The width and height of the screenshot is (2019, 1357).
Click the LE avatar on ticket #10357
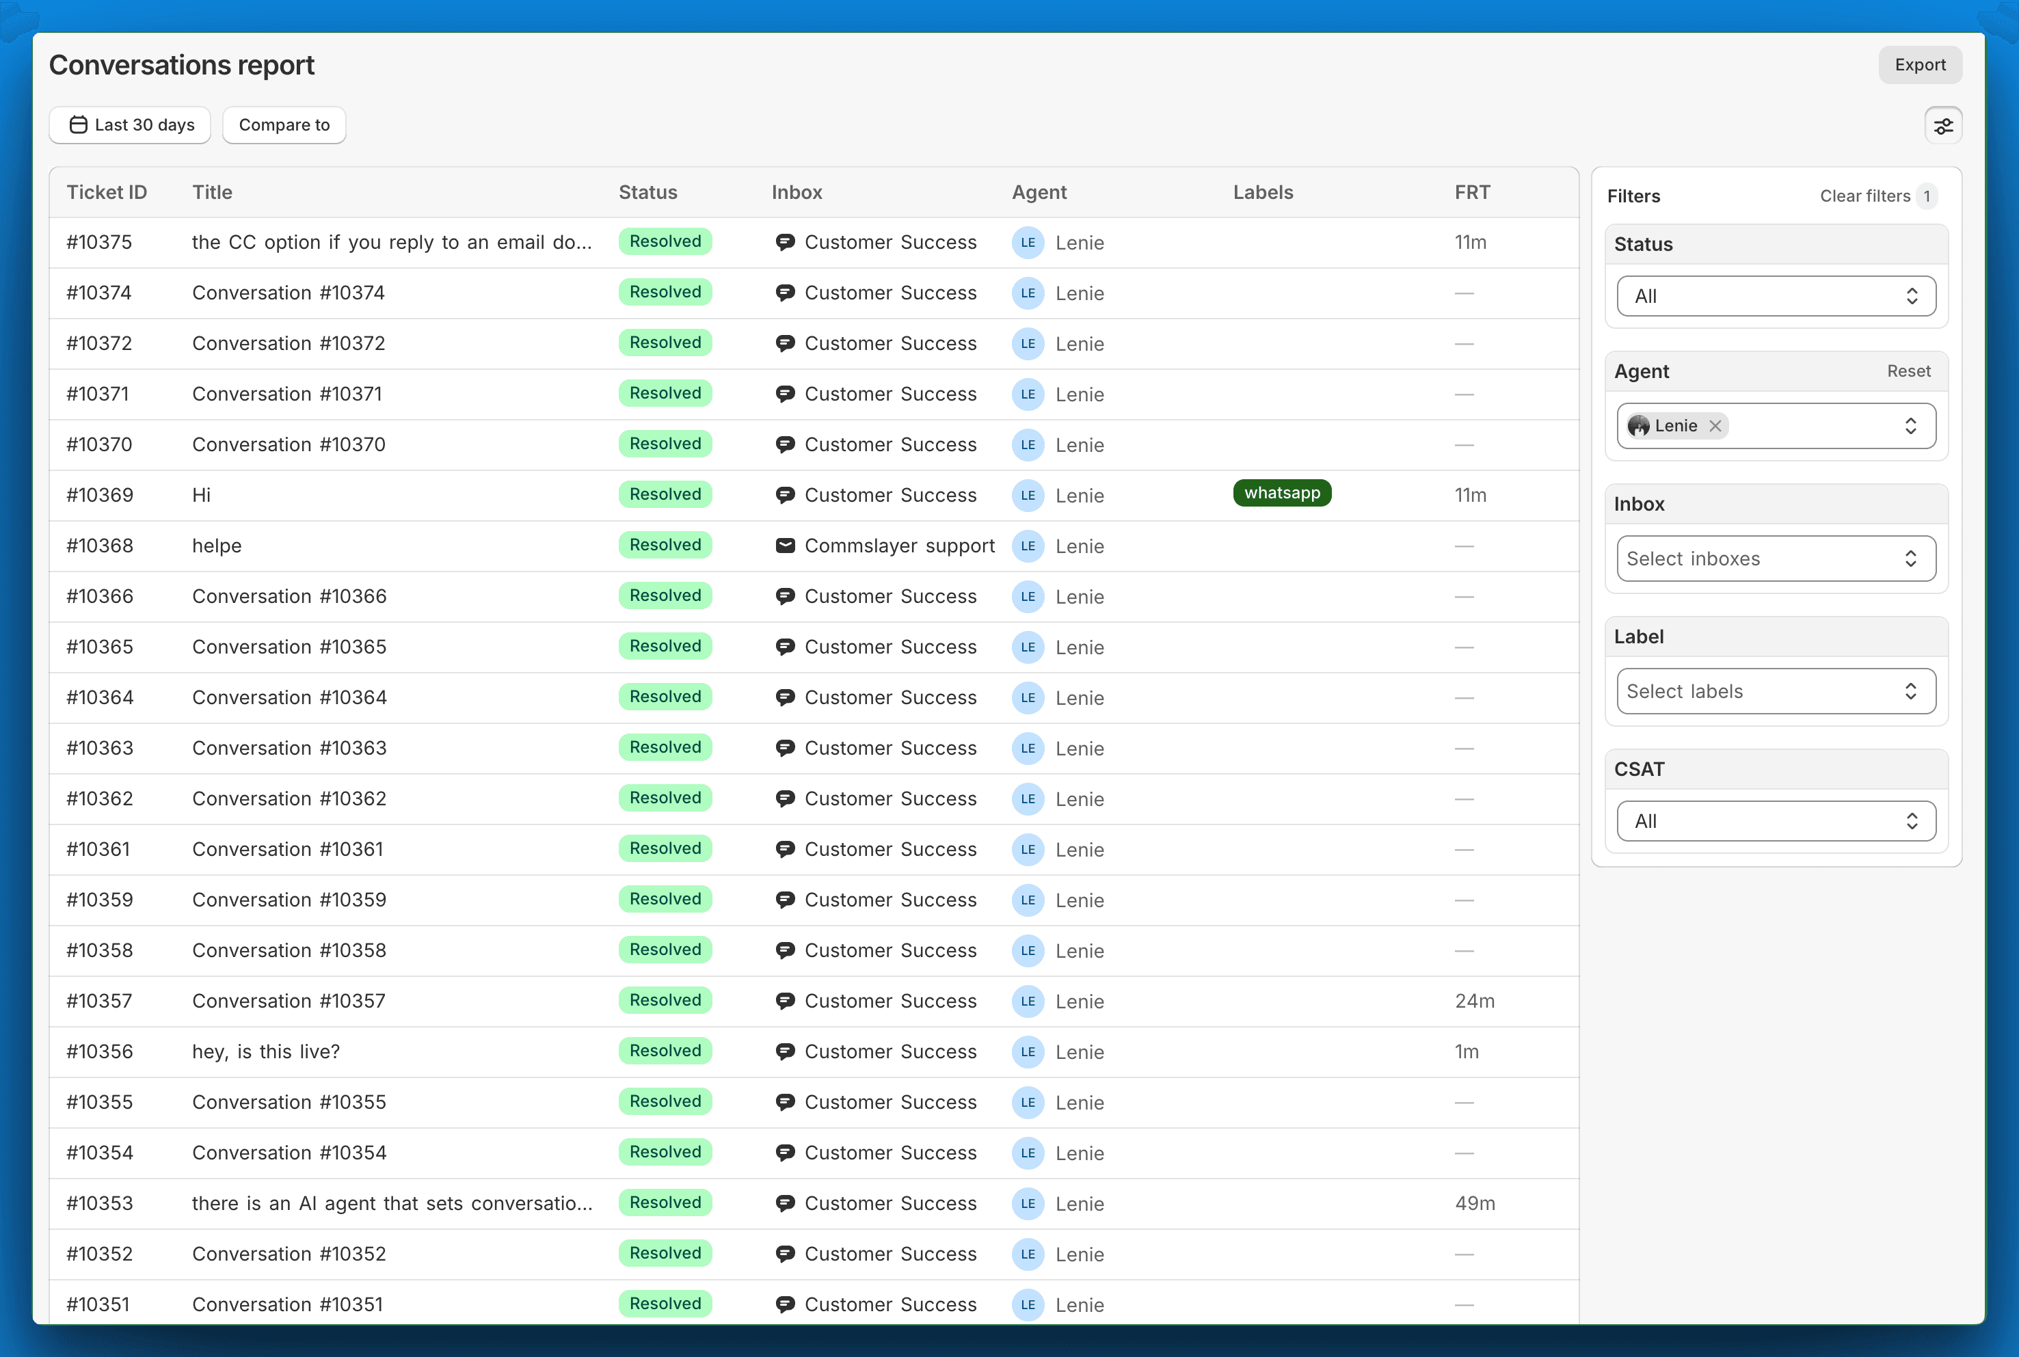[x=1027, y=1002]
